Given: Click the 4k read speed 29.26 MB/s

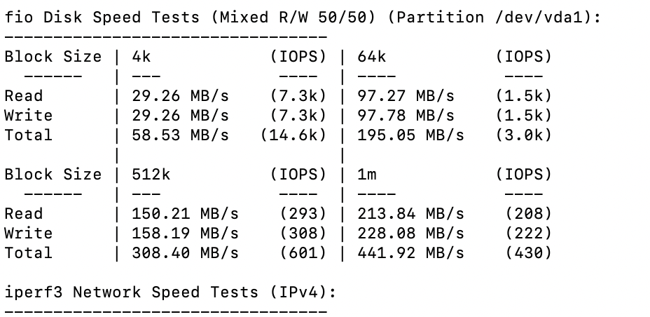Looking at the screenshot, I should pyautogui.click(x=180, y=96).
